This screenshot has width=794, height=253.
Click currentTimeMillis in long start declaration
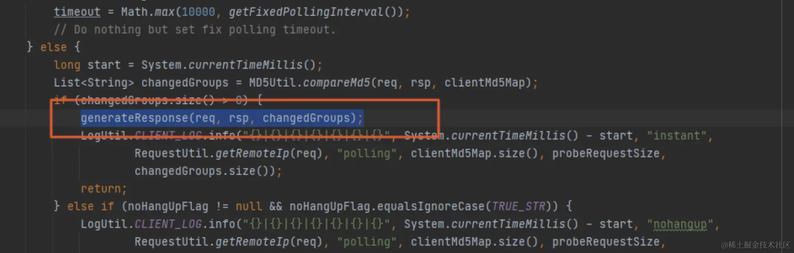[245, 65]
